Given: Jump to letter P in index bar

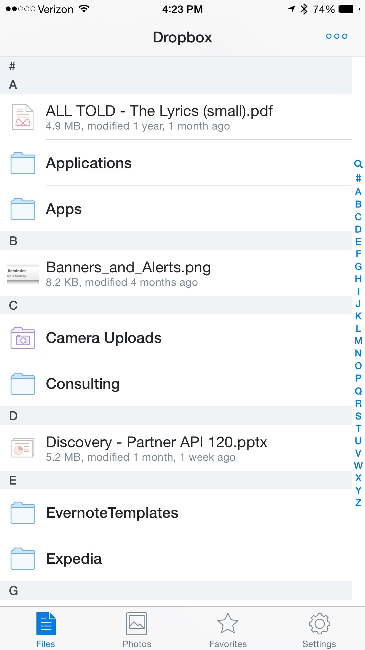Looking at the screenshot, I should (x=358, y=378).
